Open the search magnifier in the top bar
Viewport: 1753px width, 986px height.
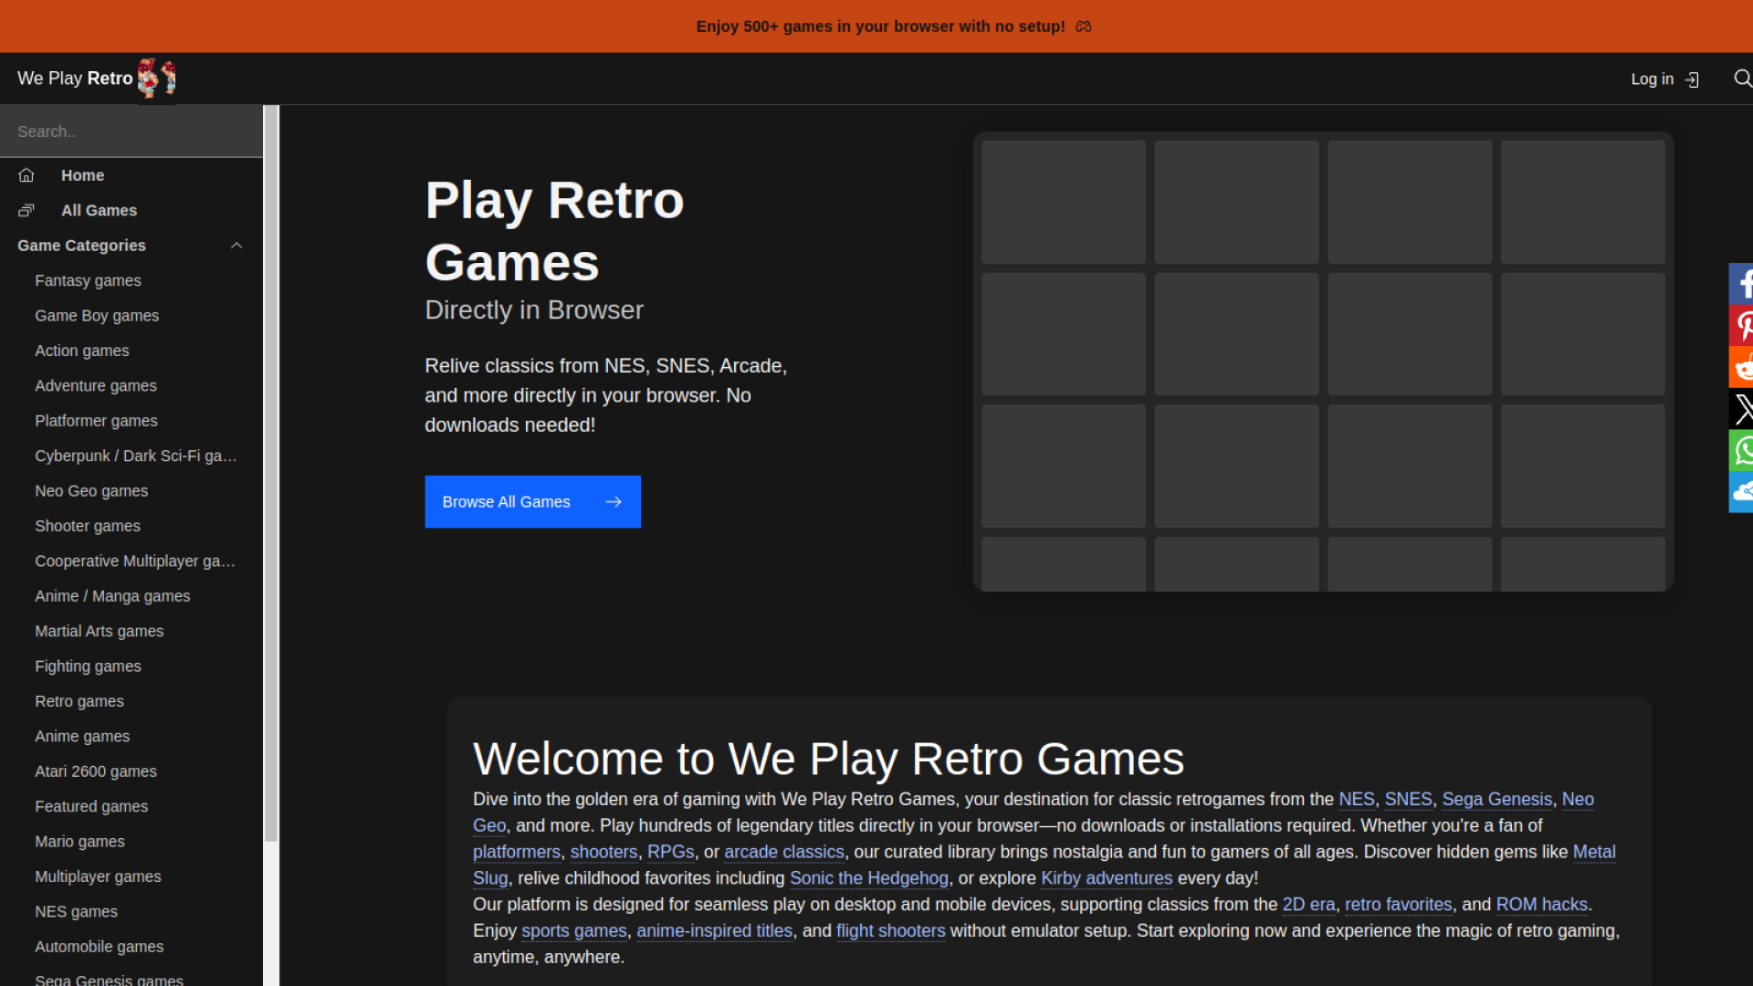pyautogui.click(x=1742, y=79)
